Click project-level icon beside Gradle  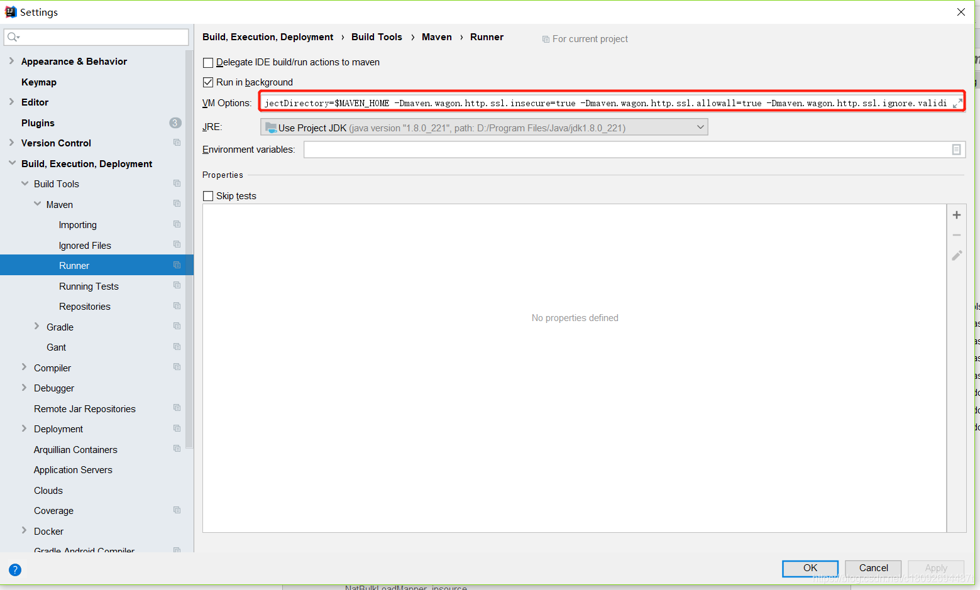tap(177, 326)
